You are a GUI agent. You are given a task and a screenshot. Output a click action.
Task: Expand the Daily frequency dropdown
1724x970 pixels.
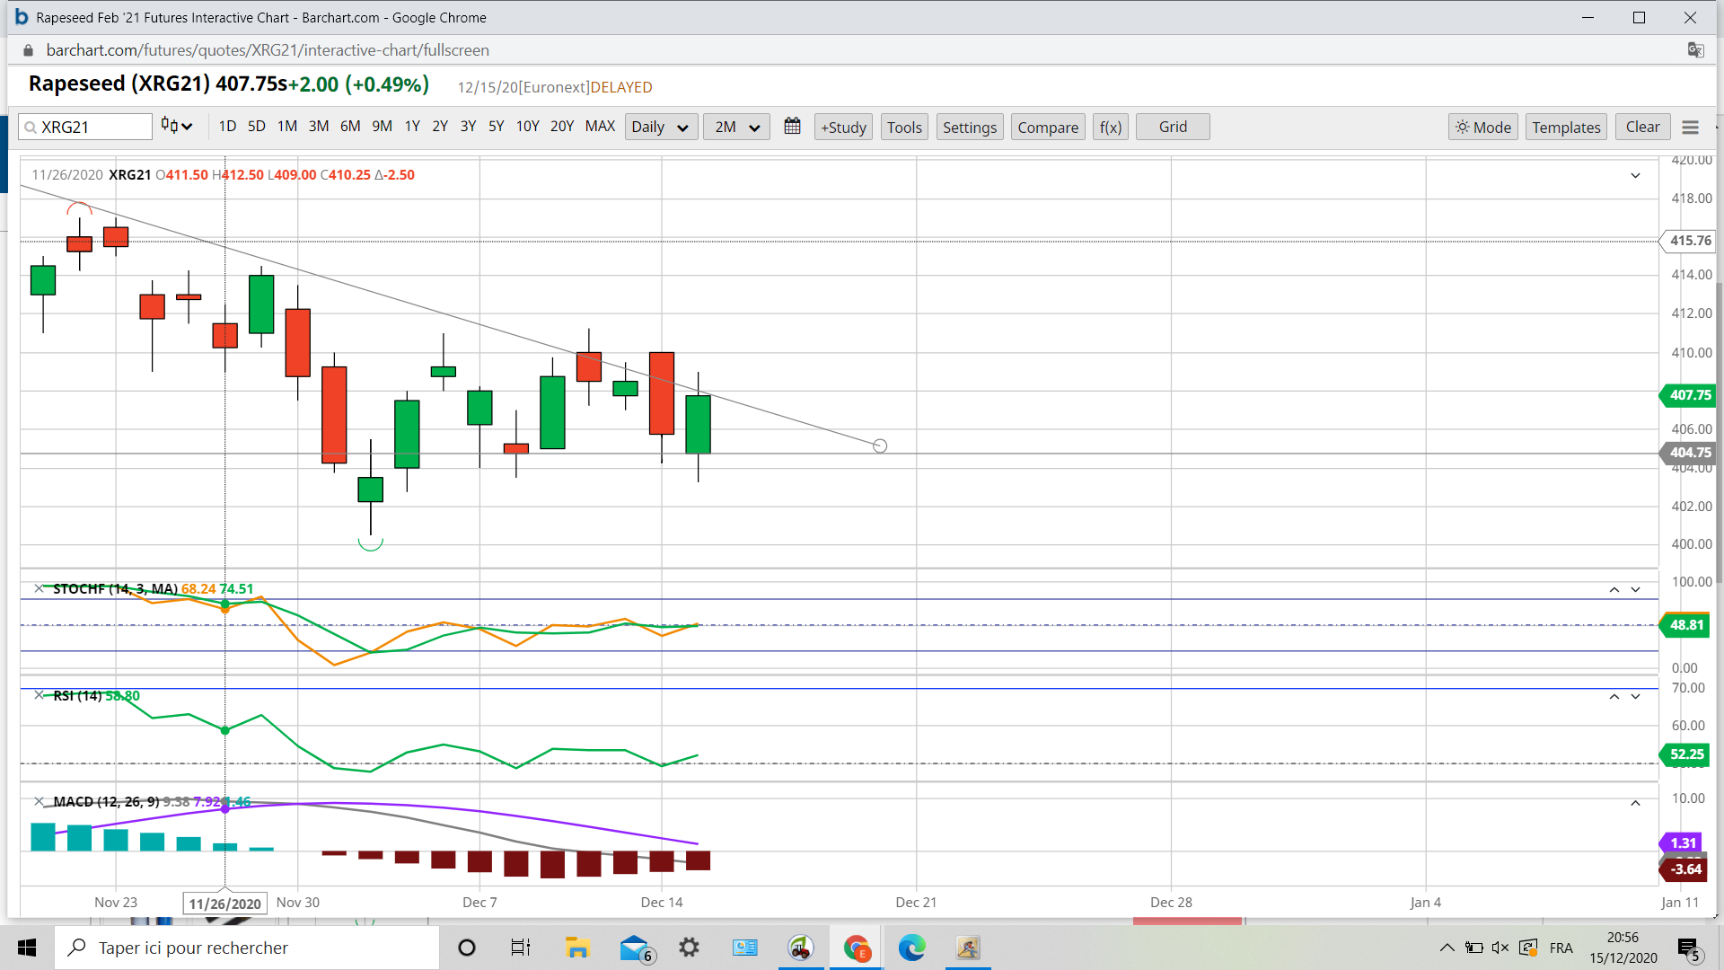coord(660,128)
